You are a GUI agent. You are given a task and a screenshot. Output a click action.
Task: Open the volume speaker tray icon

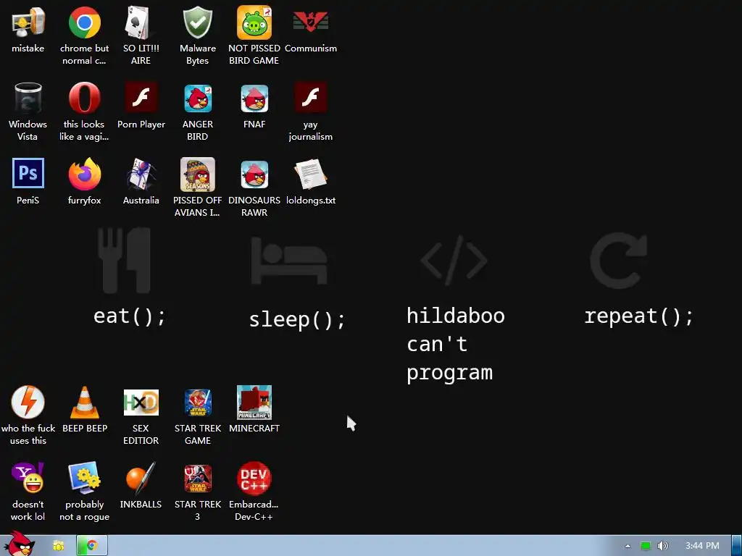point(662,546)
